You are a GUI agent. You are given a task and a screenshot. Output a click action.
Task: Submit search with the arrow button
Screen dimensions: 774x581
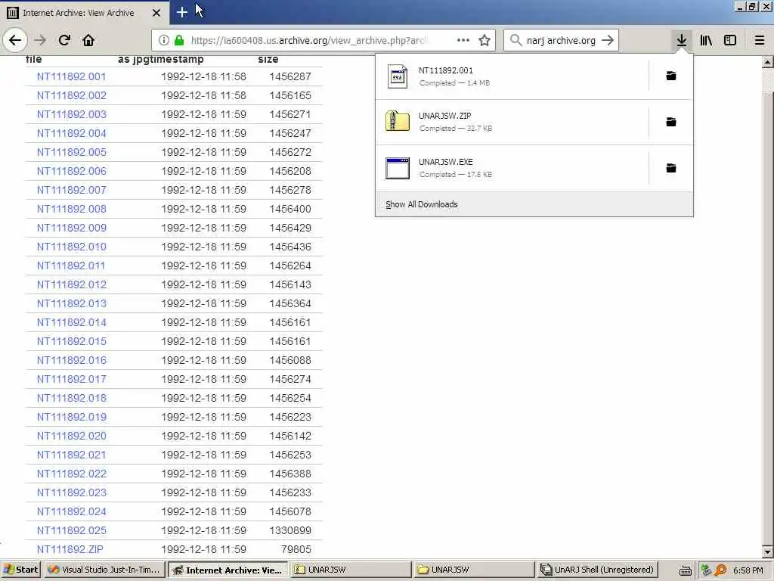pos(608,40)
